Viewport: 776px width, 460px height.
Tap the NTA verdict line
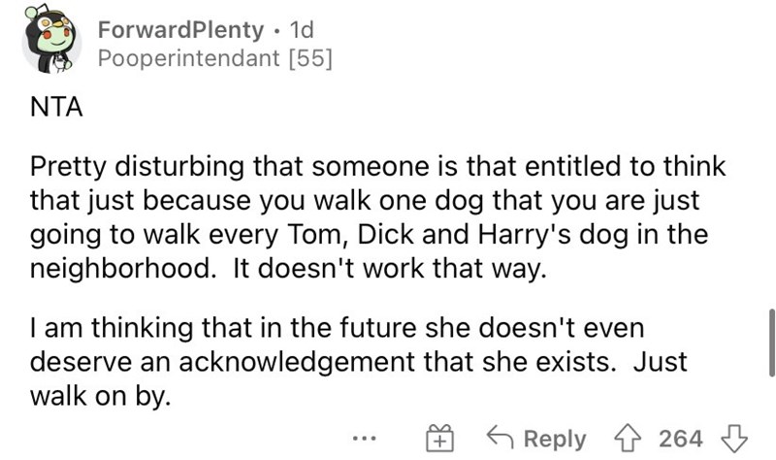[56, 107]
